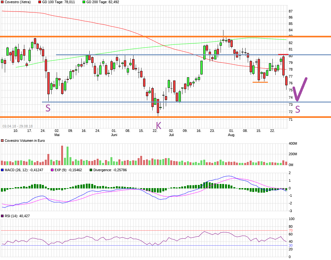This screenshot has width=331, height=260.
Task: Click the 200M volume axis label
Action: (x=293, y=154)
